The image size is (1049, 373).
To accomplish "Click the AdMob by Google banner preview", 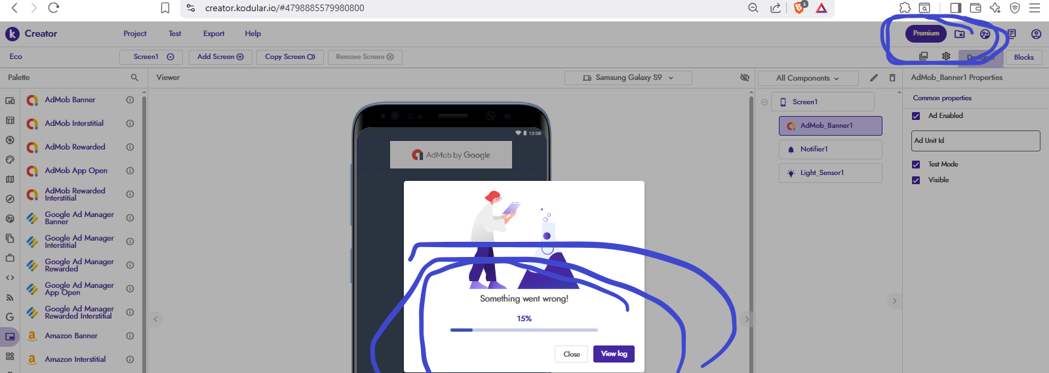I will [x=451, y=155].
